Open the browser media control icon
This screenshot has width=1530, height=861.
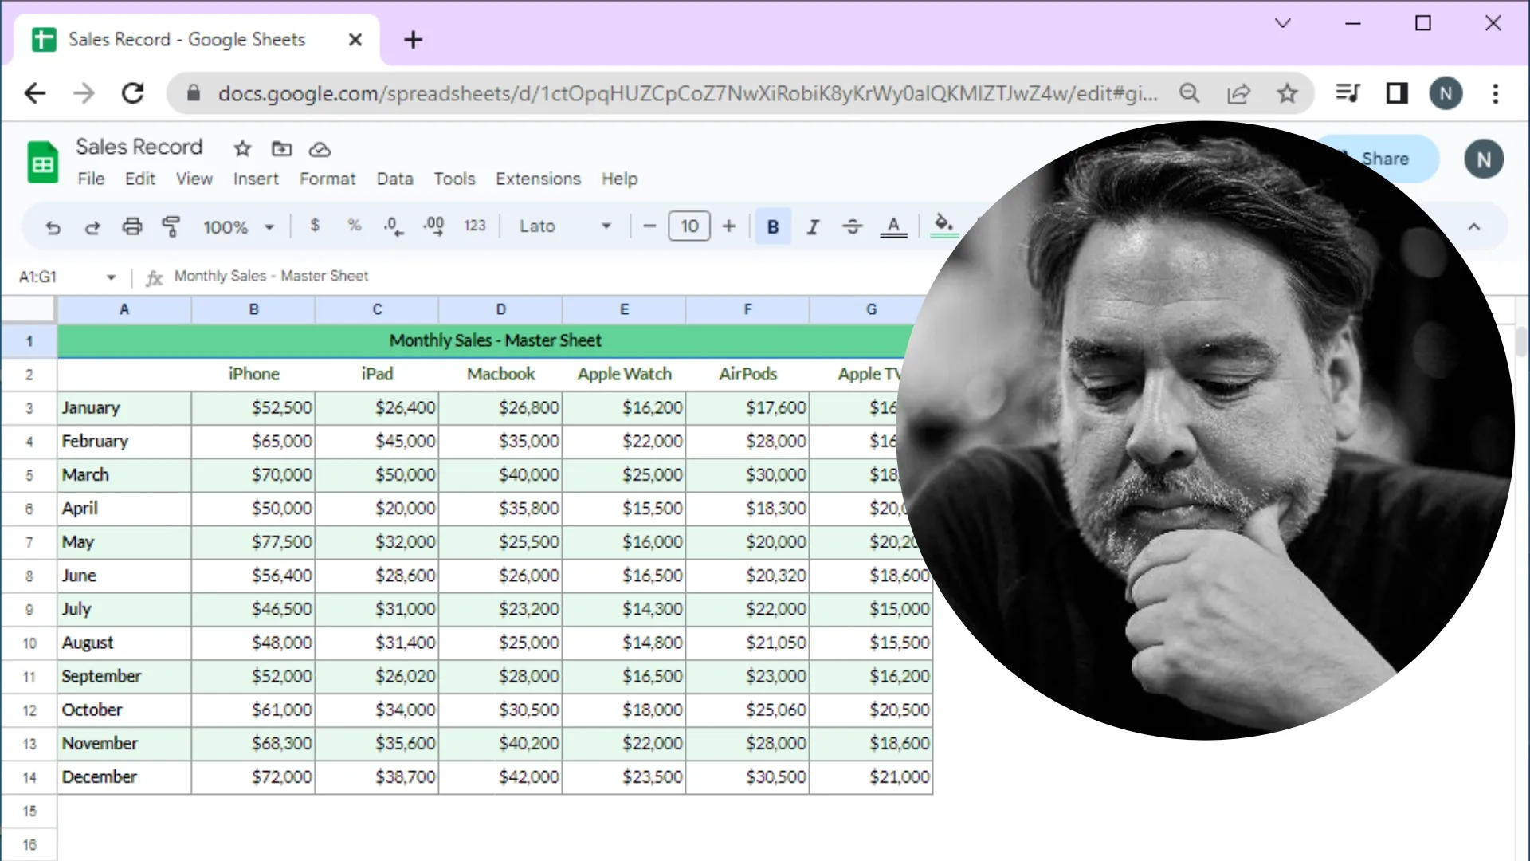coord(1348,93)
